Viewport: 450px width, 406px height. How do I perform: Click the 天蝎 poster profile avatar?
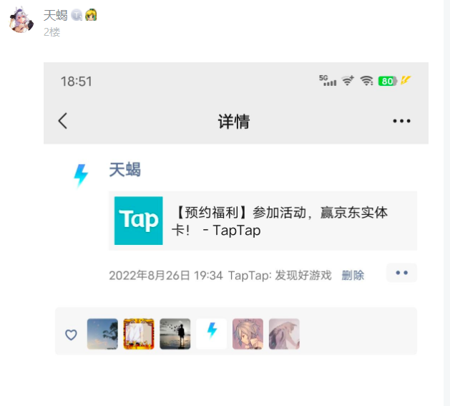21,20
